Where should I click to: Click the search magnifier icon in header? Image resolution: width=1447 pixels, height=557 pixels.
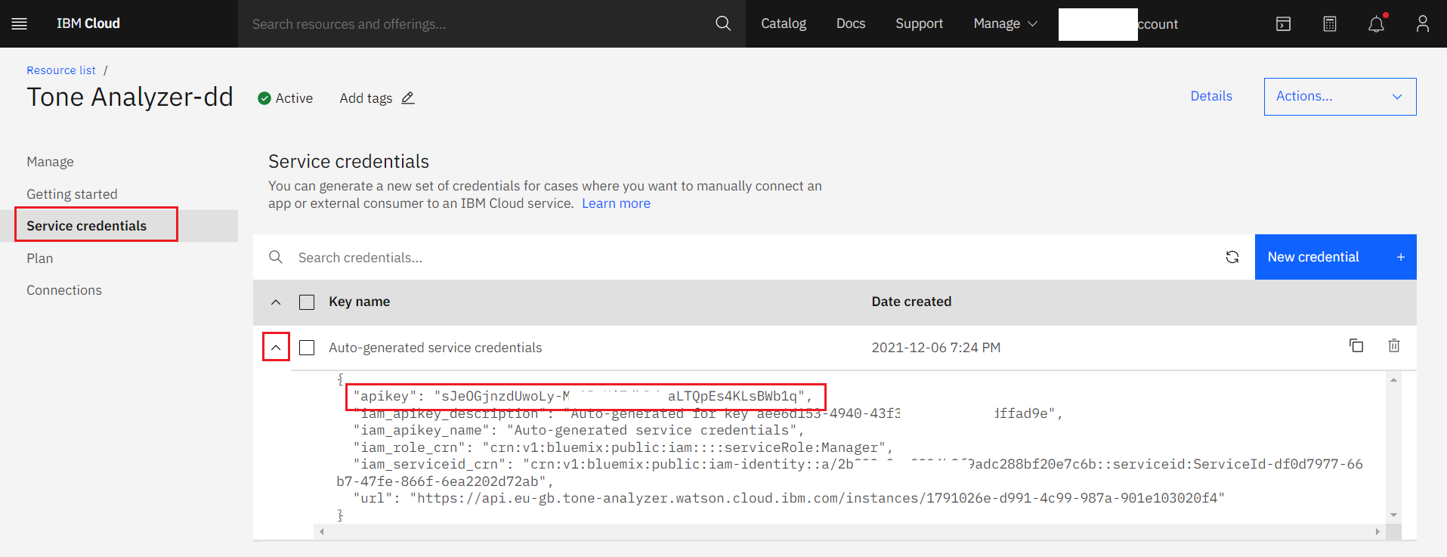[x=723, y=23]
